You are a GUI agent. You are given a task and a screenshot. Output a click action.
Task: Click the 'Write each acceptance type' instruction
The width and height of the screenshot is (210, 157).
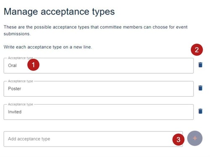(x=48, y=47)
